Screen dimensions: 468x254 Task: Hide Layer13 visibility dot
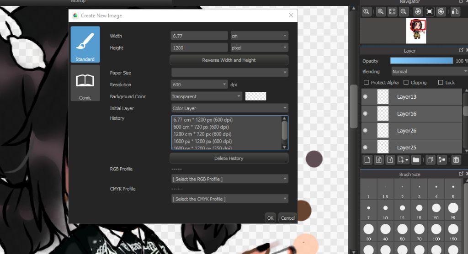pyautogui.click(x=365, y=97)
